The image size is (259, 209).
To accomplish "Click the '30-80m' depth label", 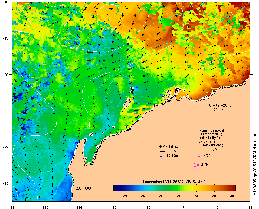I will (x=172, y=156).
